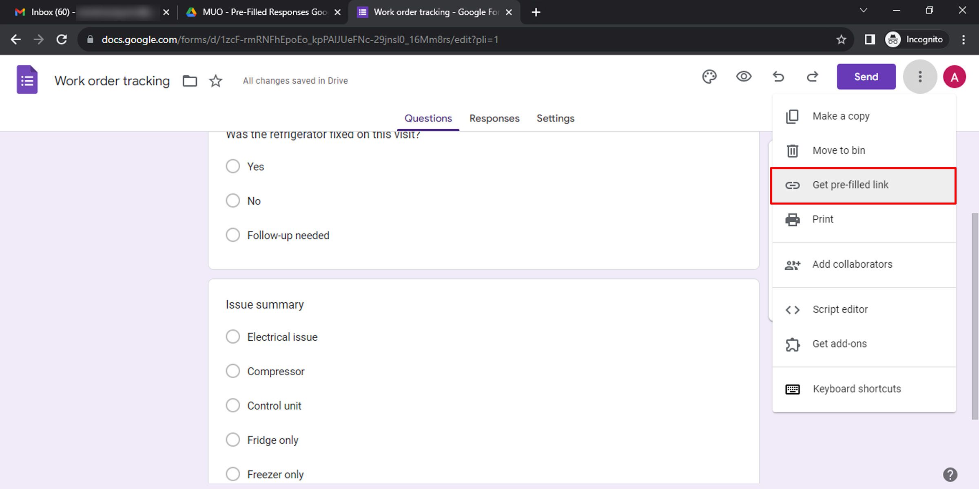
Task: Open the Print option
Action: [822, 219]
